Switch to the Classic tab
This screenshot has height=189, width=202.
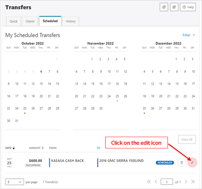[x=30, y=21]
